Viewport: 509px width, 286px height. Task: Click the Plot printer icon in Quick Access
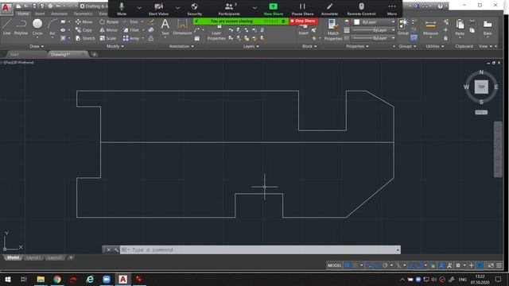[x=50, y=6]
